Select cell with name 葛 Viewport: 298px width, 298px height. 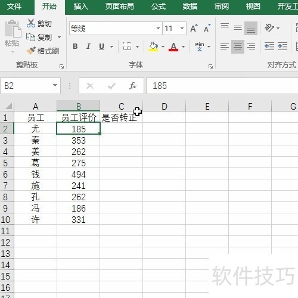(x=35, y=163)
